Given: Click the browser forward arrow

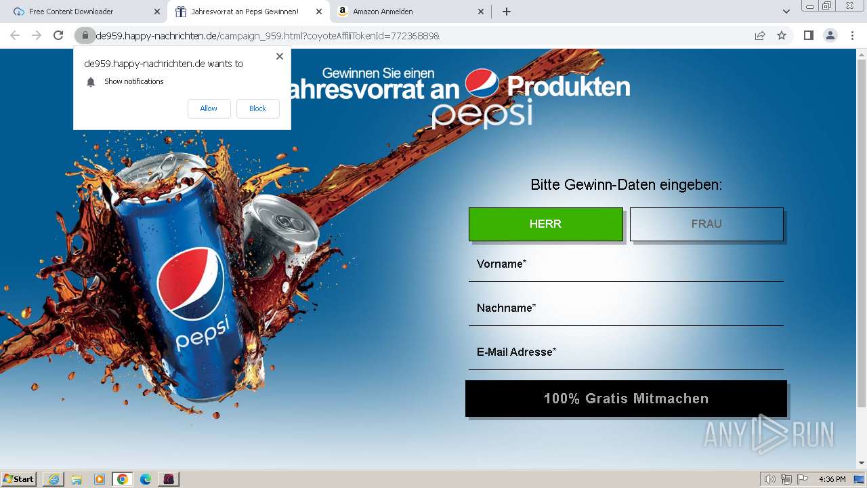Looking at the screenshot, I should [x=37, y=35].
